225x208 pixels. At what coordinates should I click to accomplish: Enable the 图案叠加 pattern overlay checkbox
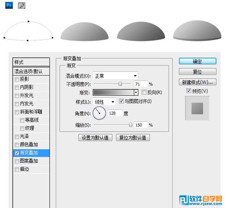(x=17, y=161)
